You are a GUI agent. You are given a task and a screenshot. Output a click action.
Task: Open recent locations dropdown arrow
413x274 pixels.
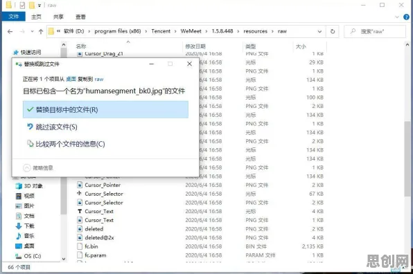tap(32, 32)
